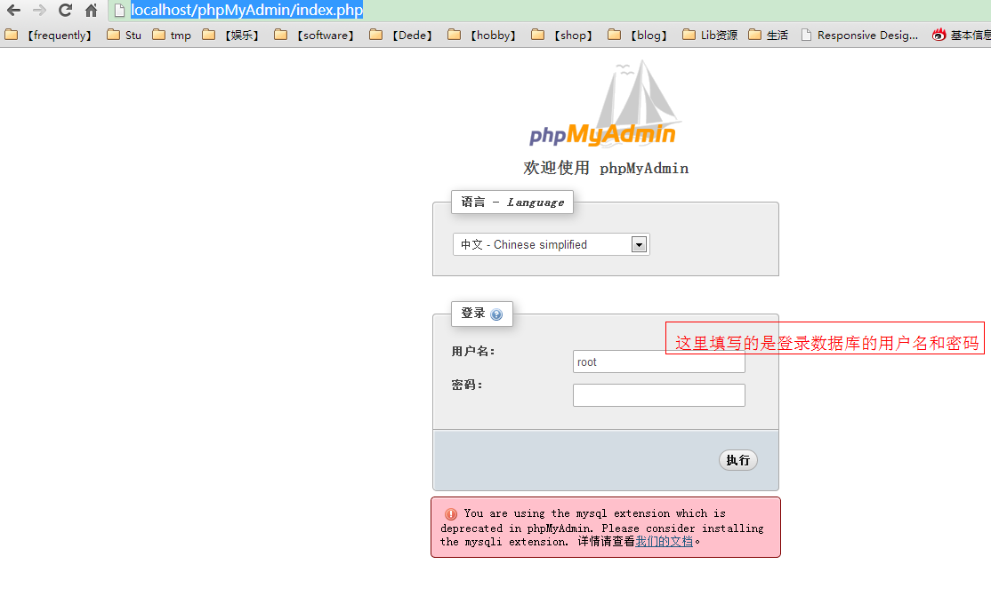Open the Weibo 基本信息 bookmark
The image size is (991, 604).
tap(962, 36)
